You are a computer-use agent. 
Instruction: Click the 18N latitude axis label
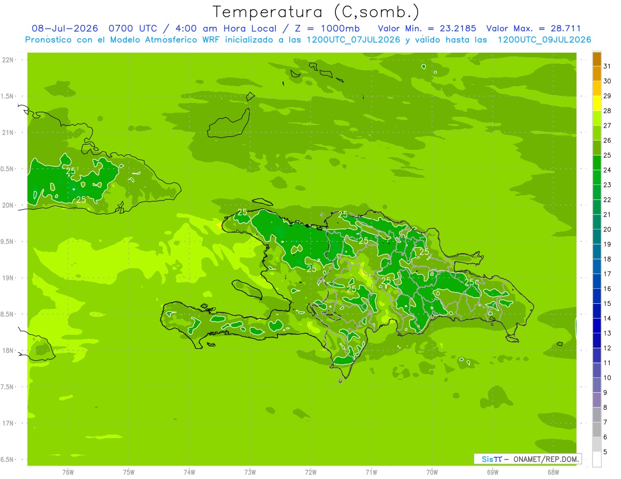[8, 350]
